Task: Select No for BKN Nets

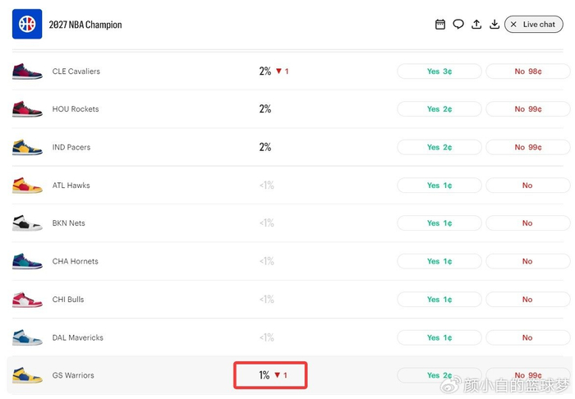Action: pos(528,222)
